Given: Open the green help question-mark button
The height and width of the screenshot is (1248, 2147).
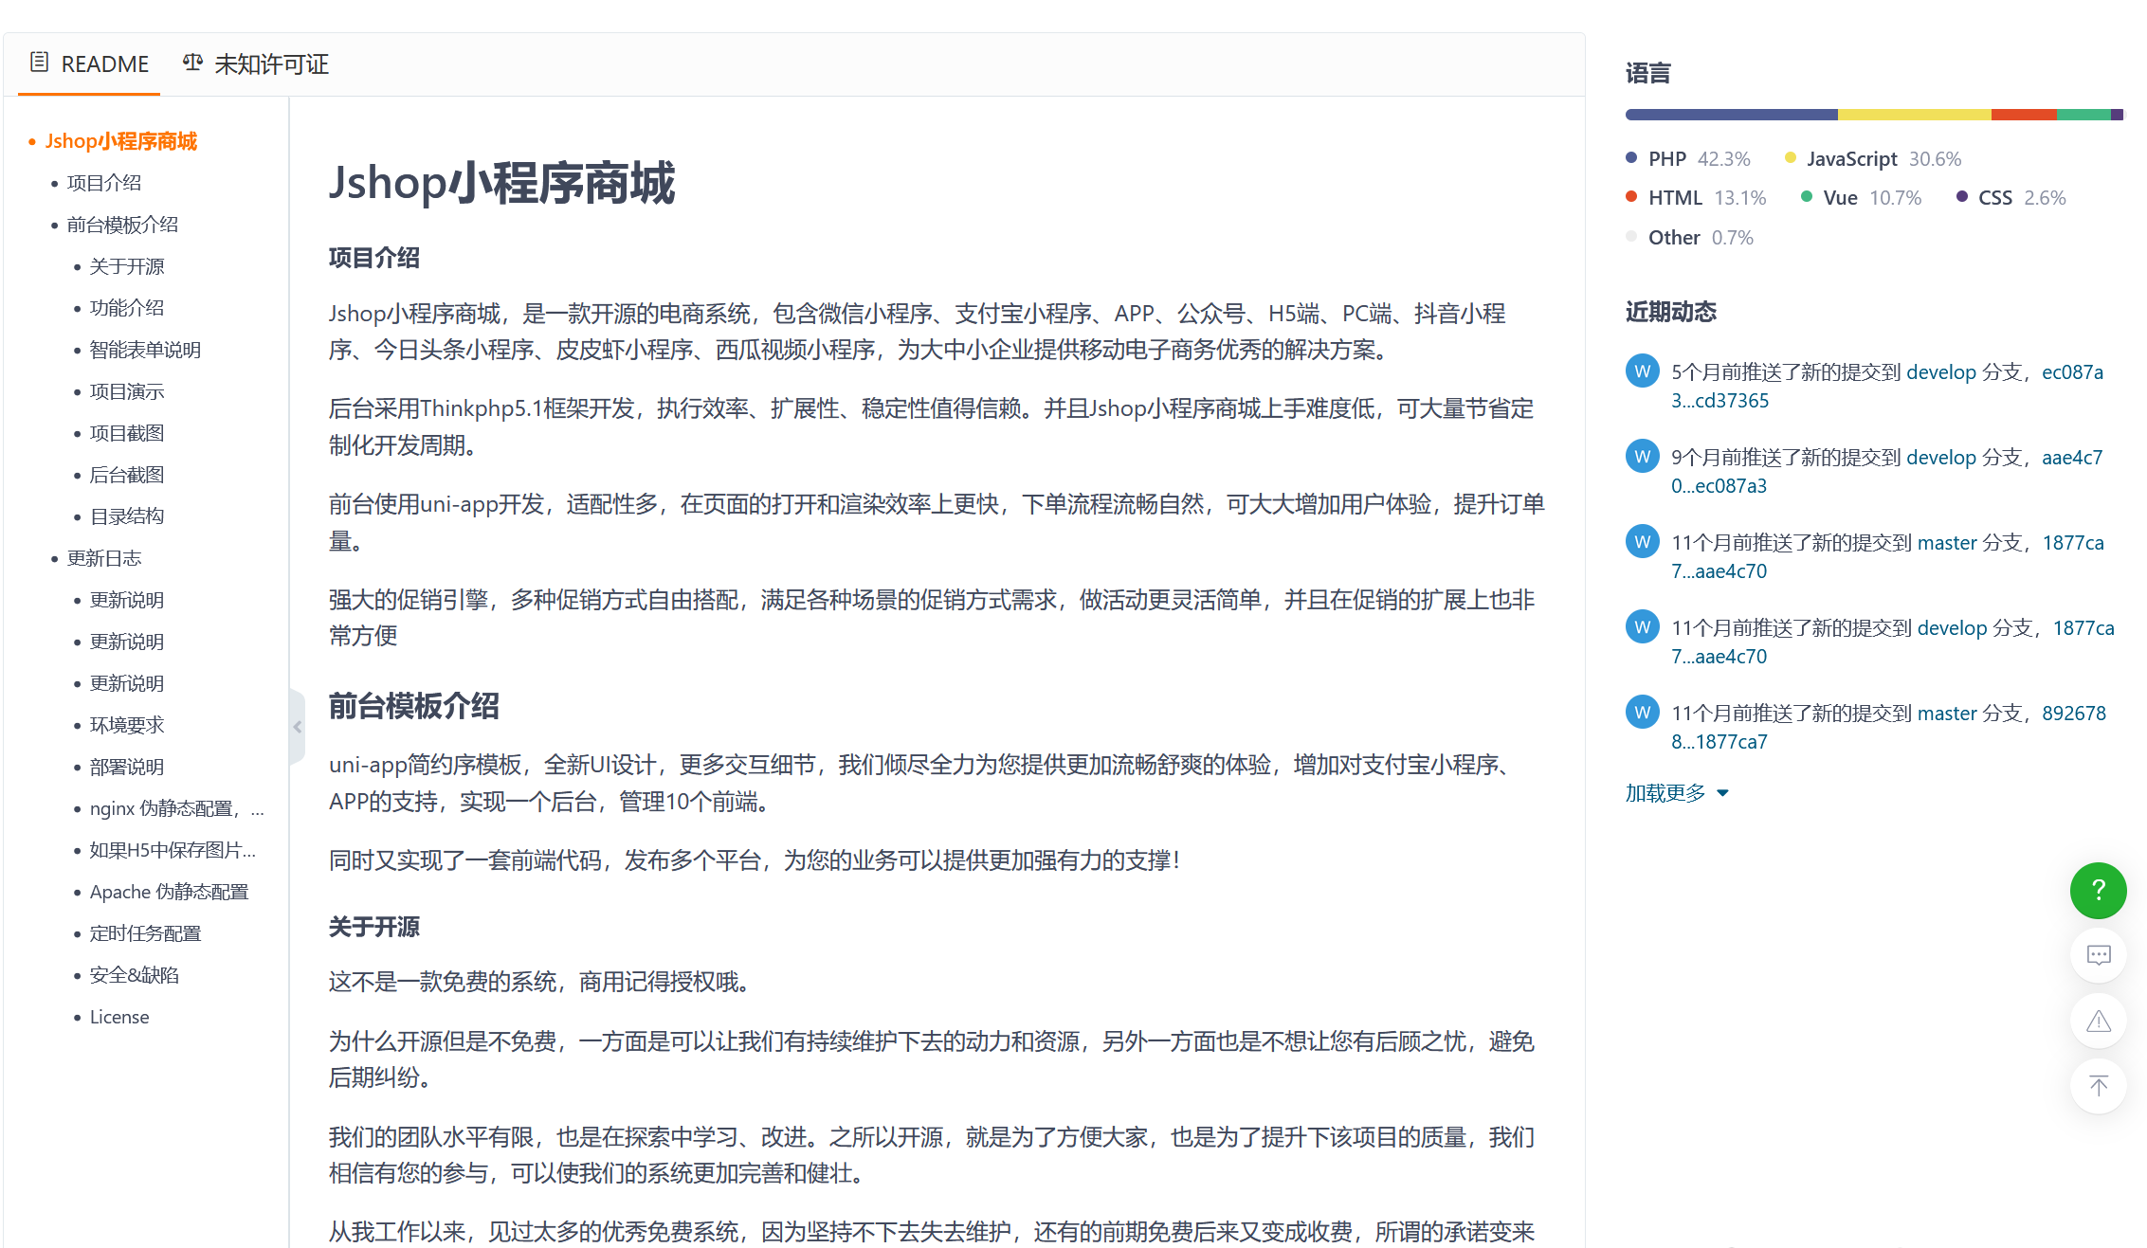Looking at the screenshot, I should click(2098, 890).
